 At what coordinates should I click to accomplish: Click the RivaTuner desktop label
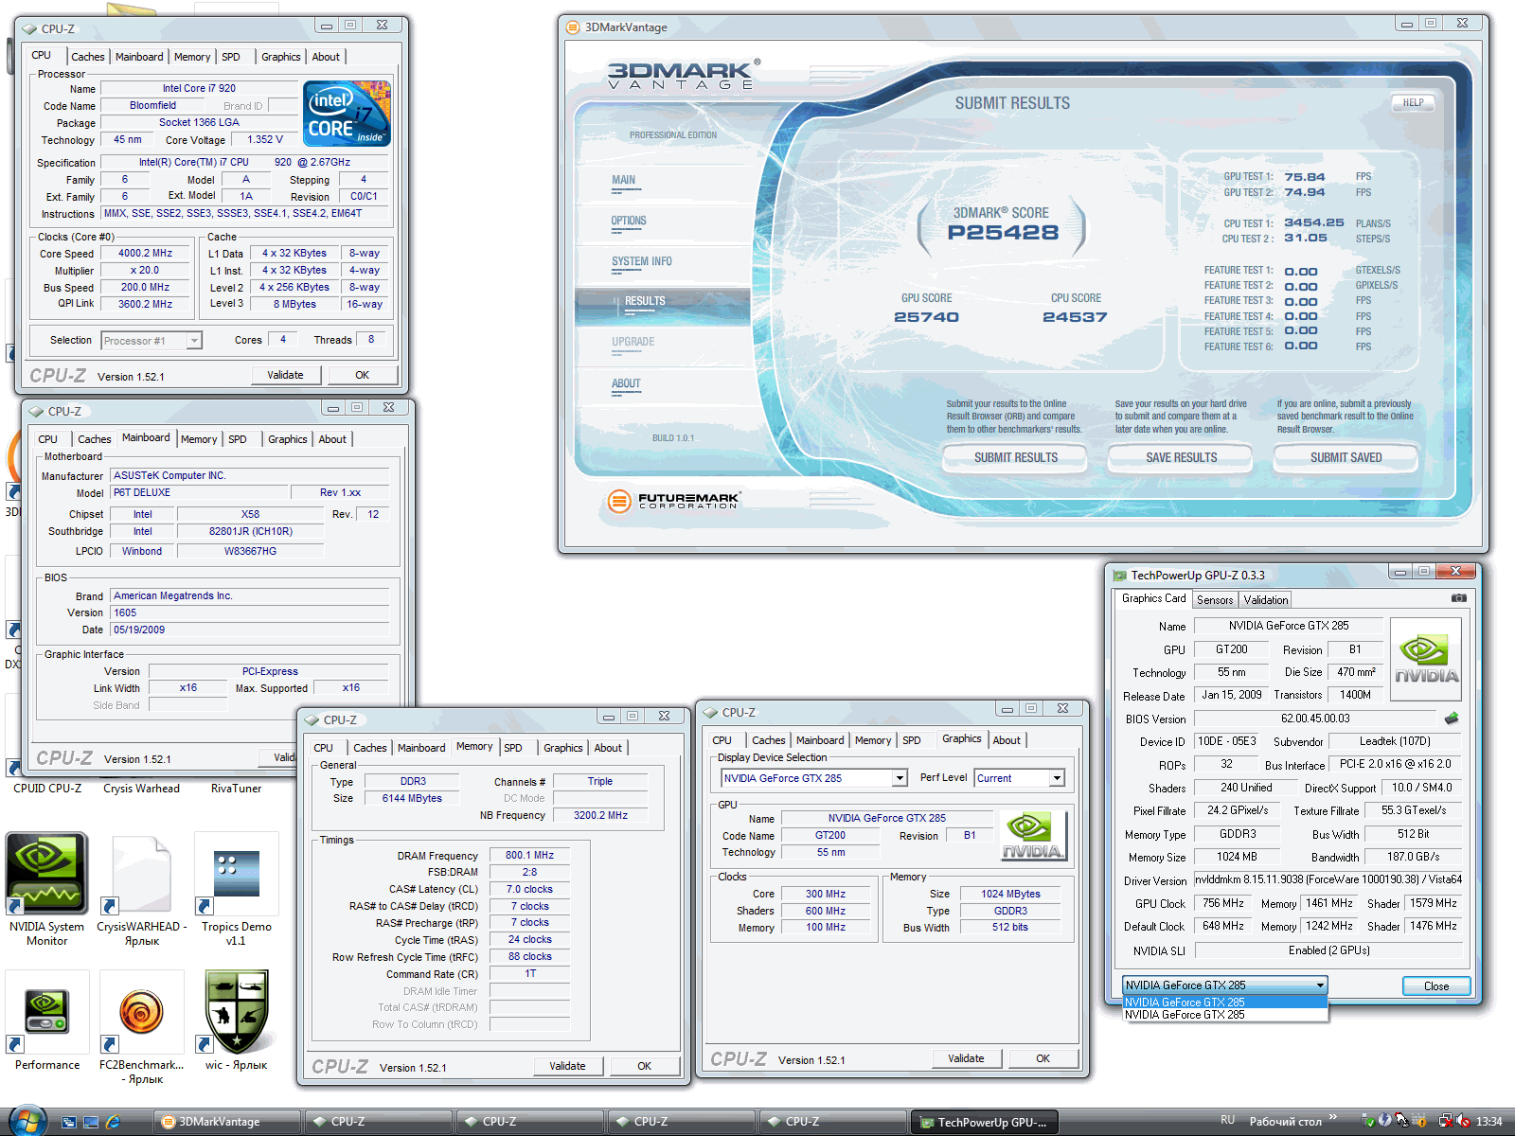click(236, 789)
